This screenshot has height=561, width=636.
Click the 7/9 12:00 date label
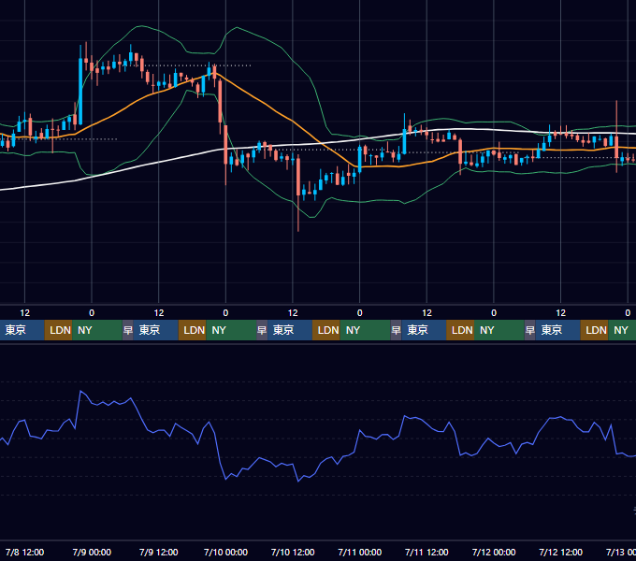(x=159, y=552)
